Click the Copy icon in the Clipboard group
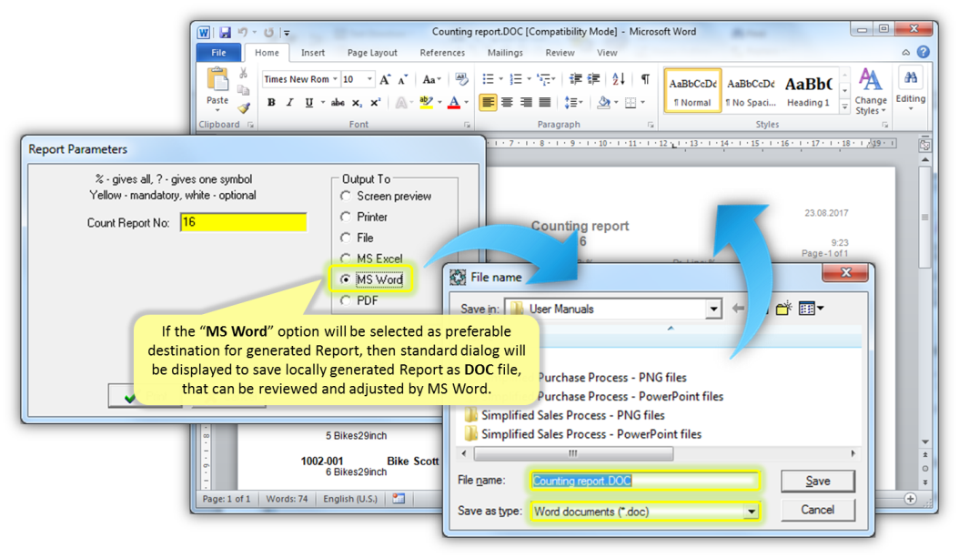Image resolution: width=959 pixels, height=558 pixels. point(244,90)
